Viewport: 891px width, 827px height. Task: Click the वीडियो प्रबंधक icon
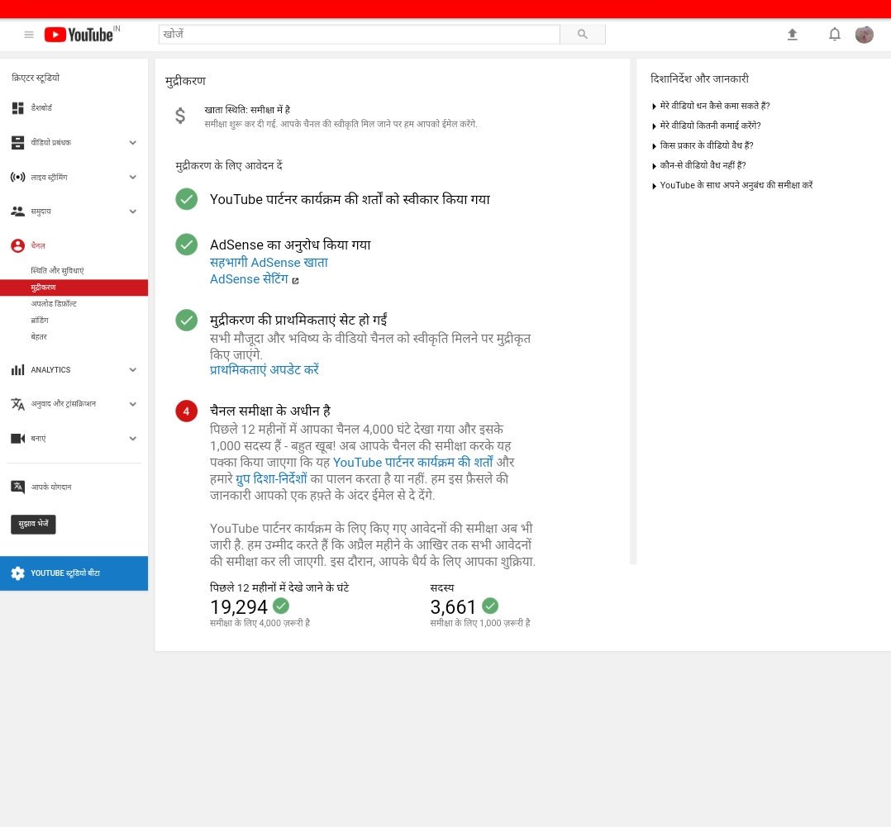pyautogui.click(x=17, y=143)
